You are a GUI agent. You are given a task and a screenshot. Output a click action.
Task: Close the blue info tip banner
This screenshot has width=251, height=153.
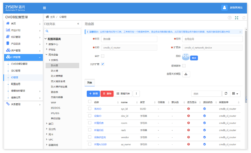pos(240,32)
